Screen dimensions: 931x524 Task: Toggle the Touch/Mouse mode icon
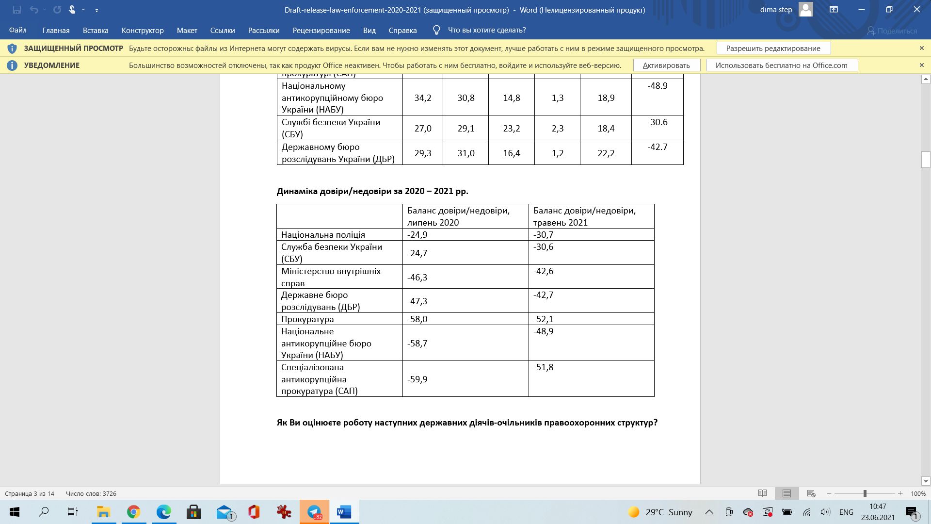(x=72, y=10)
